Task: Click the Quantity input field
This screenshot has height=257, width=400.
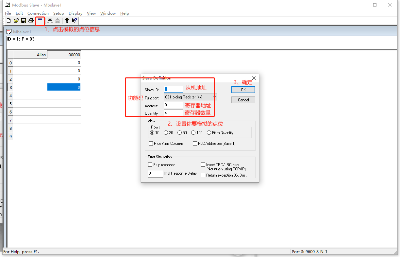Action: (x=174, y=113)
